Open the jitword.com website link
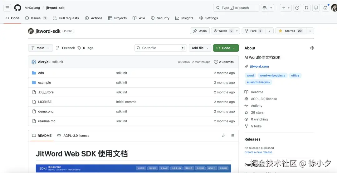This screenshot has width=337, height=173. pyautogui.click(x=259, y=66)
